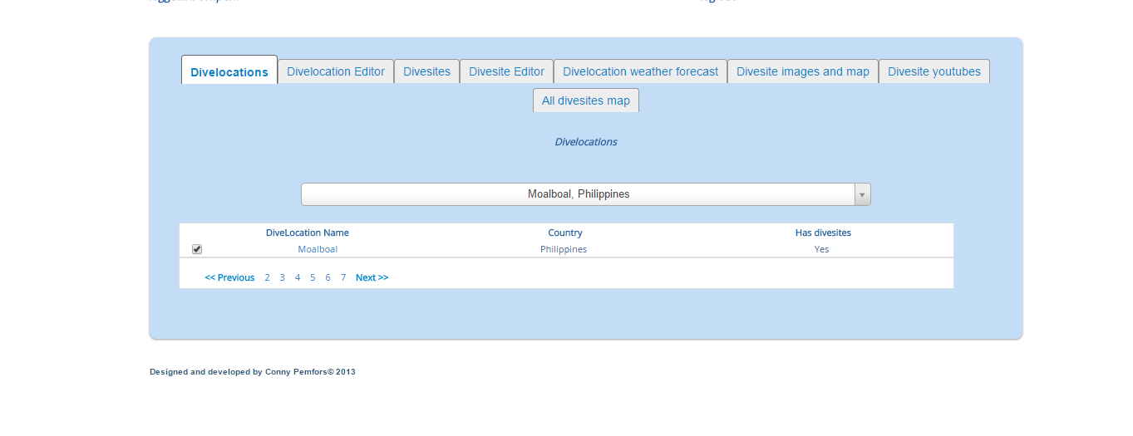Image resolution: width=1133 pixels, height=436 pixels.
Task: Open the Divesite youtubes tab
Action: click(934, 71)
